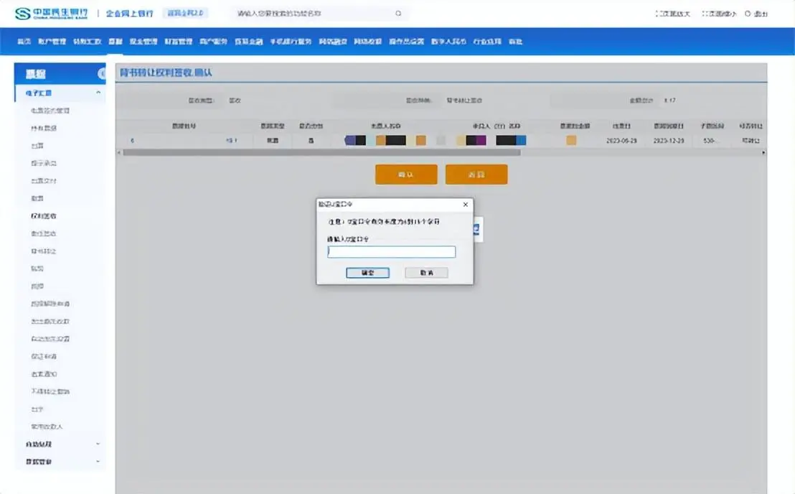Collapse the sidebar using the round arrow icon
This screenshot has height=494, width=795.
pos(102,74)
